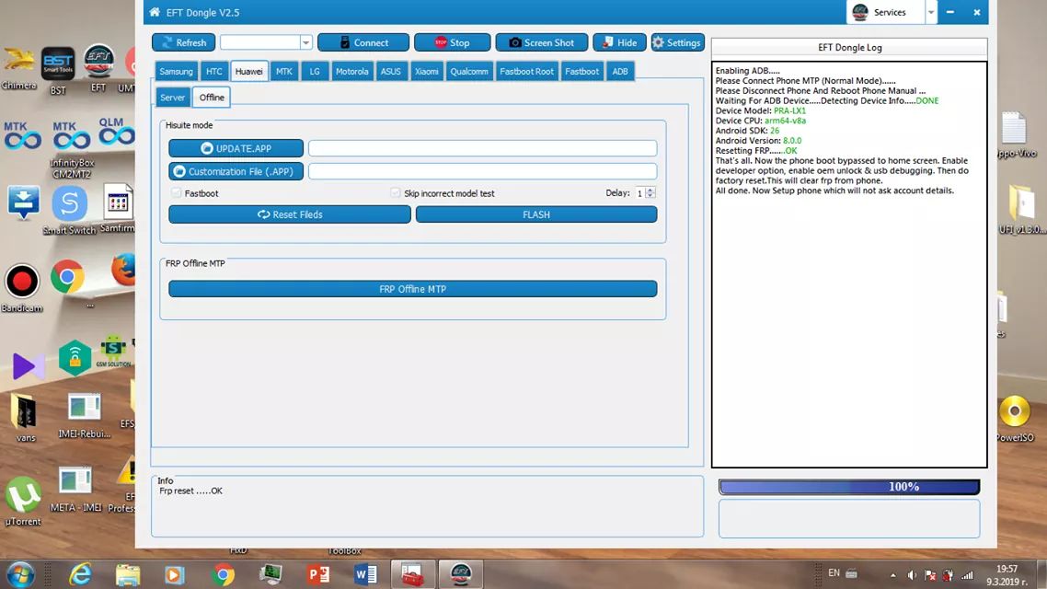The width and height of the screenshot is (1047, 589).
Task: Open Chrome from the taskbar
Action: (223, 574)
